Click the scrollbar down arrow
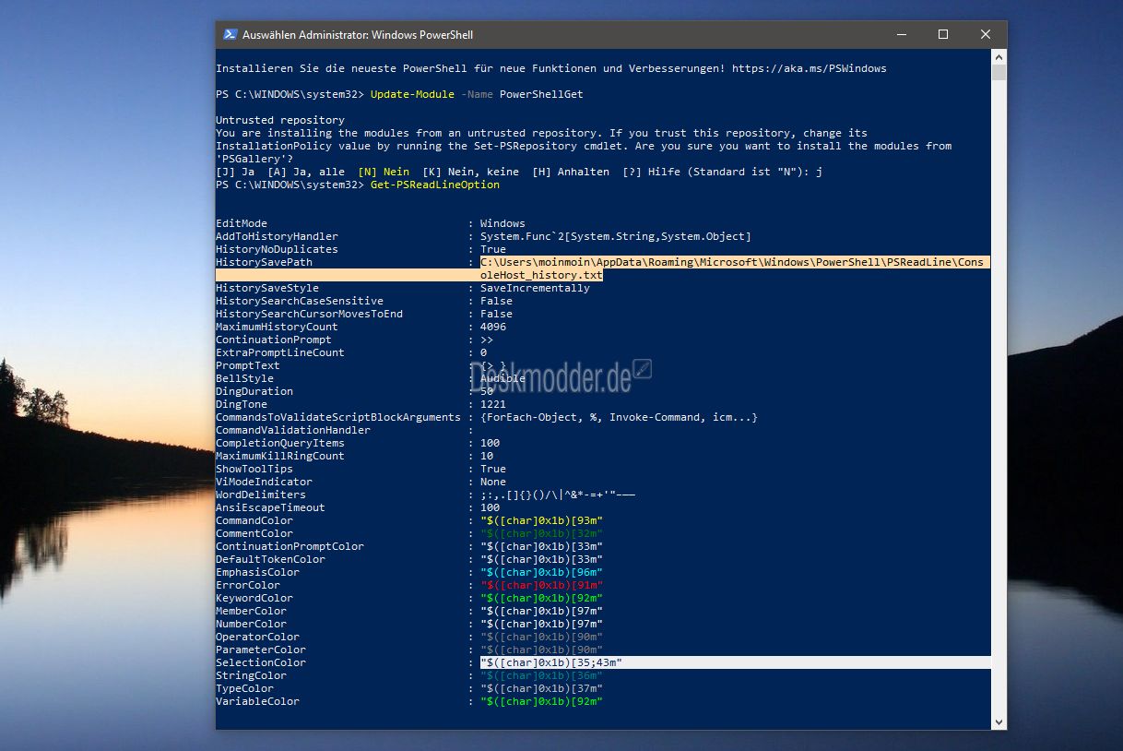This screenshot has width=1123, height=751. (999, 721)
